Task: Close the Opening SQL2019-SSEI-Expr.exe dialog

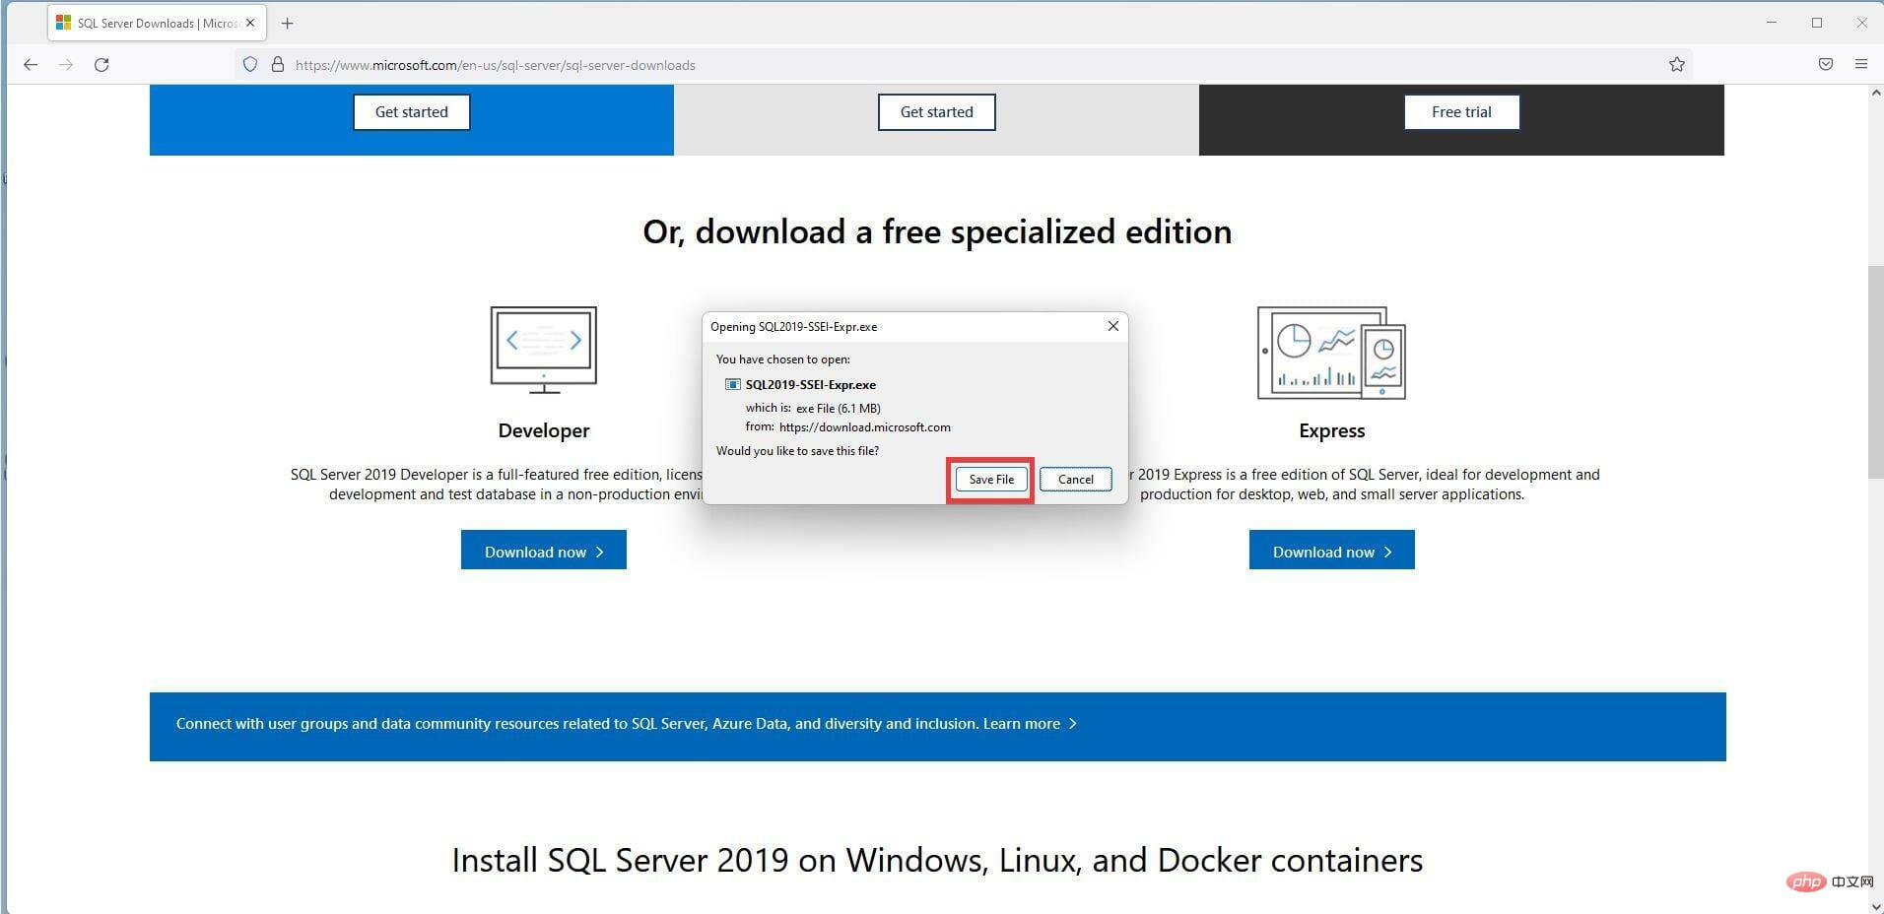Action: 1112,326
